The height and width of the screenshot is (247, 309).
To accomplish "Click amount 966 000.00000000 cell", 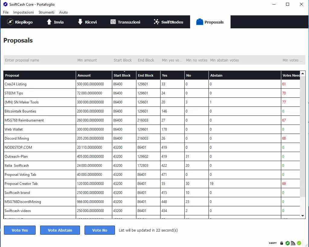I will (94, 202).
